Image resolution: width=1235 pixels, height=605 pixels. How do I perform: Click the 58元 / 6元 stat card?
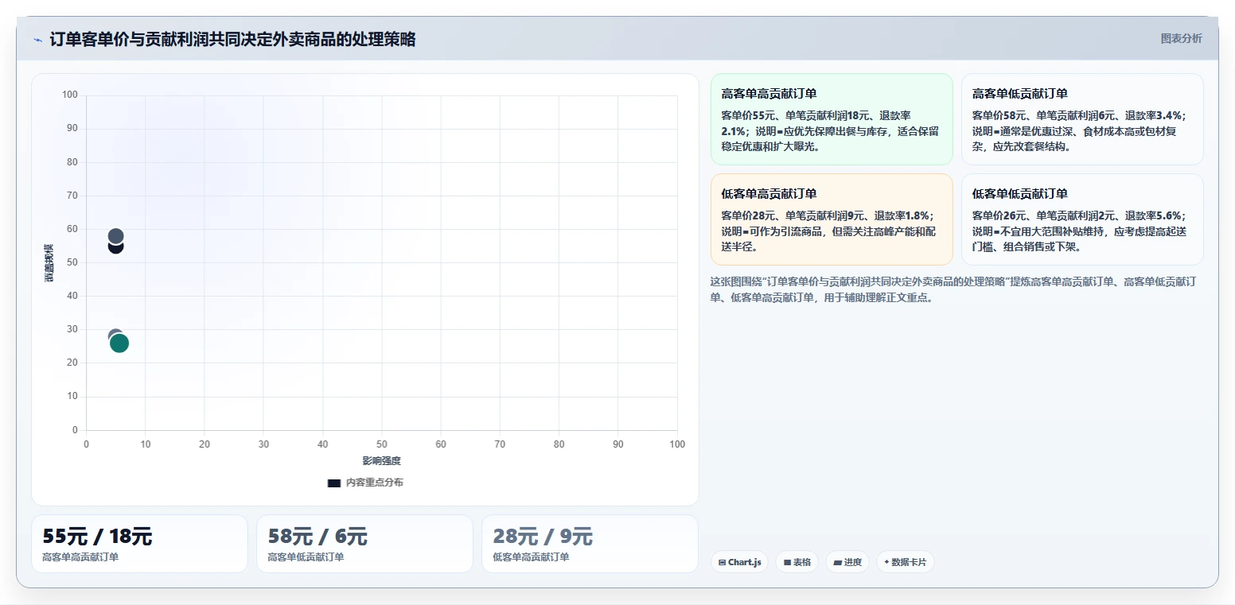[x=364, y=544]
